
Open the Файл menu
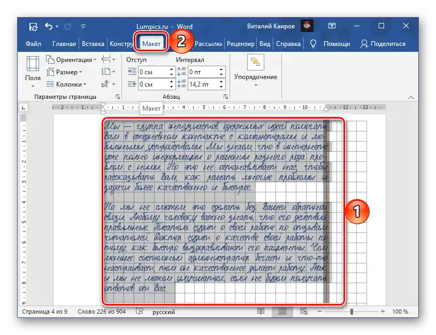pyautogui.click(x=33, y=43)
